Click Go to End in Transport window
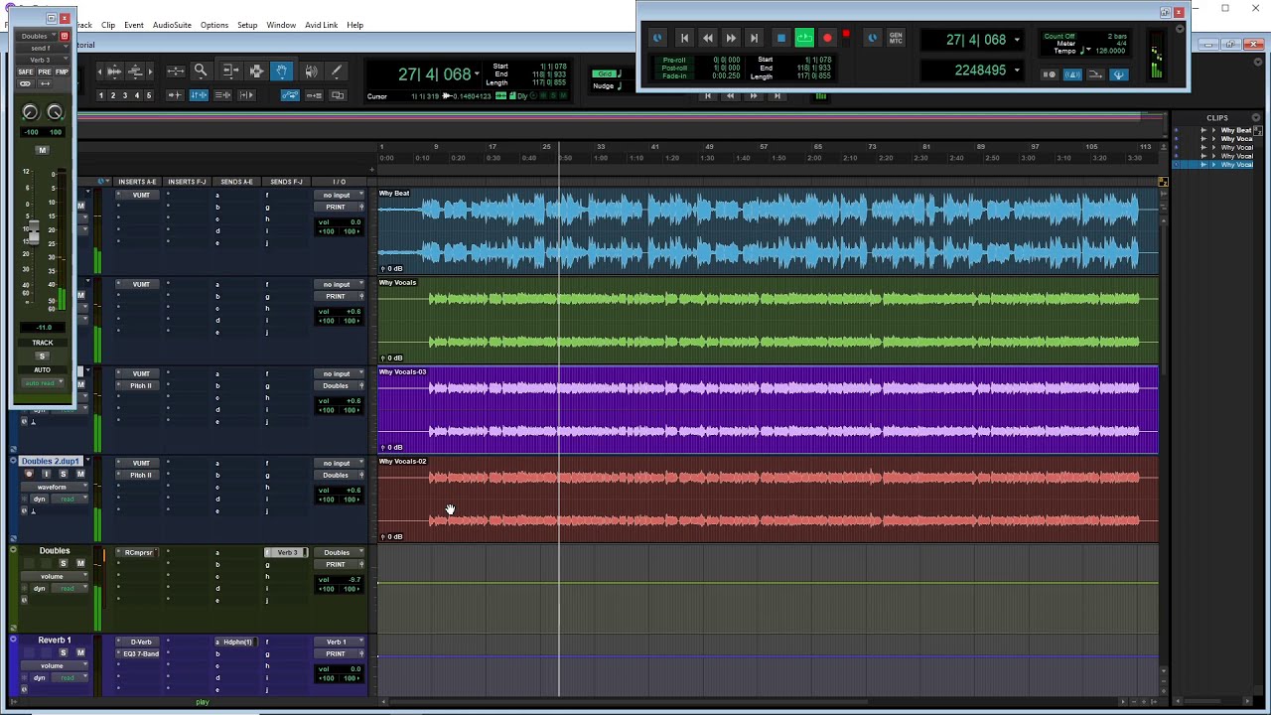1271x715 pixels. 754,38
